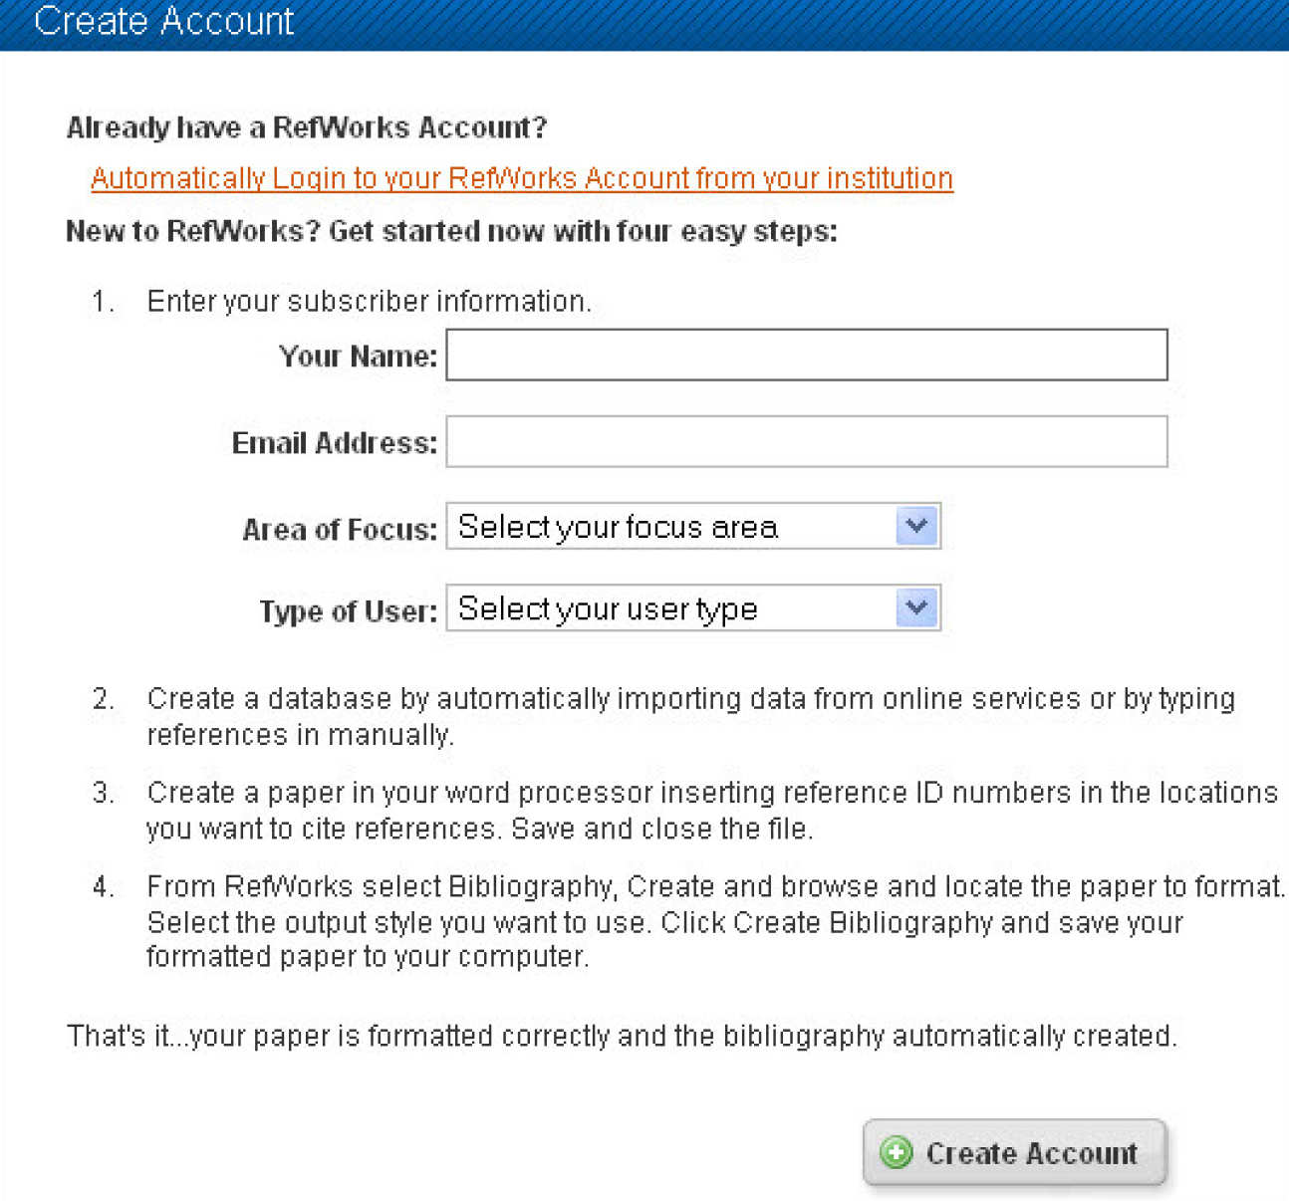This screenshot has width=1289, height=1201.
Task: Click the green plus icon on Create Account button
Action: [896, 1153]
